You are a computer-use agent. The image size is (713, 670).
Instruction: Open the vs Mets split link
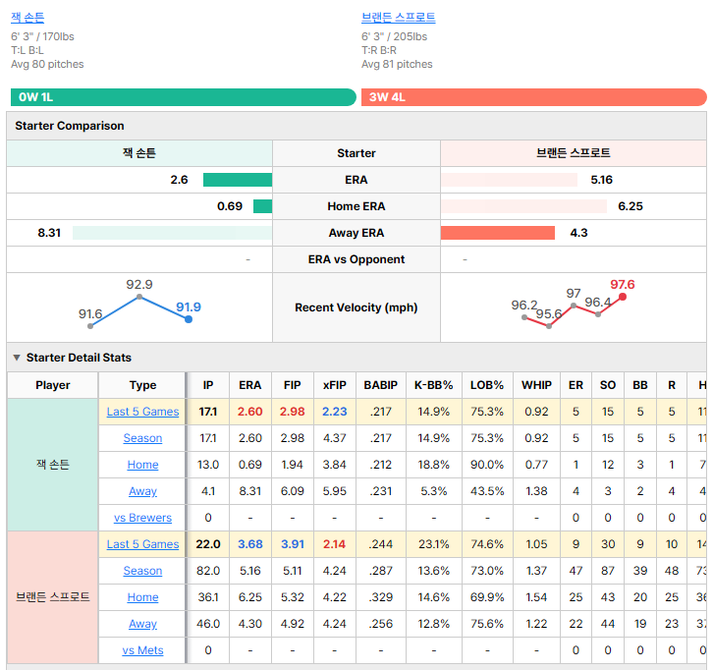click(142, 650)
